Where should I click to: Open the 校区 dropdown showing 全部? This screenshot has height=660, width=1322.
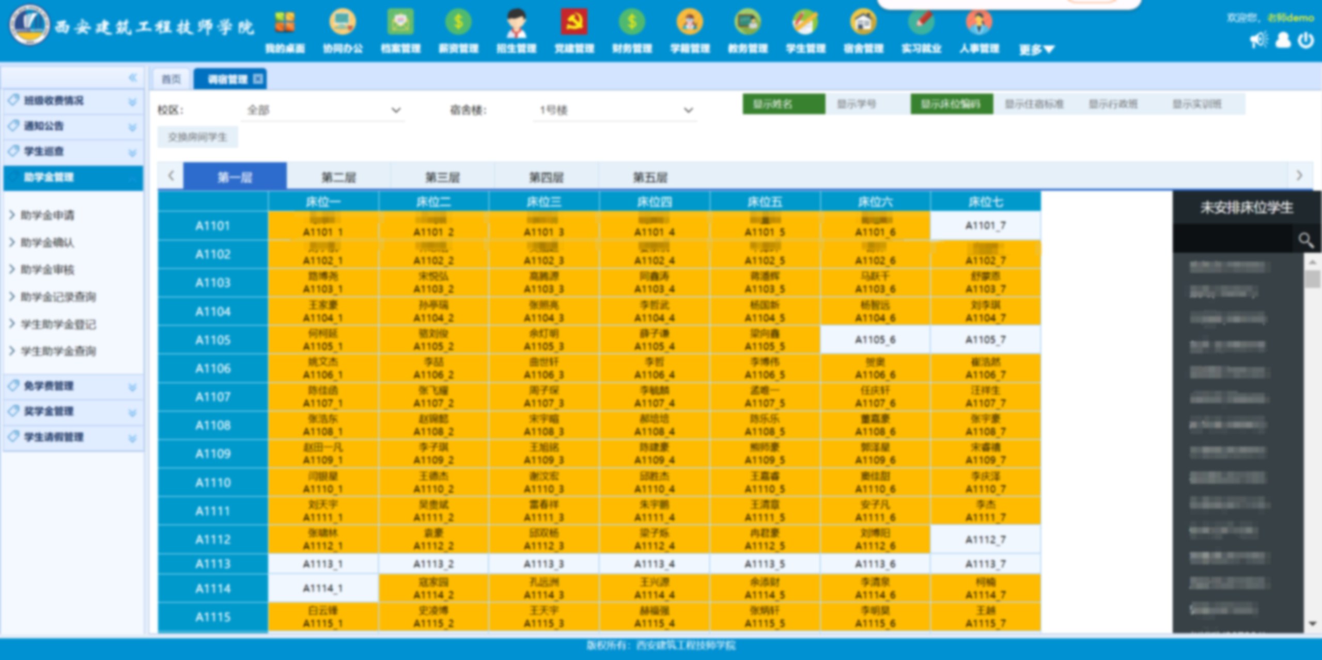[x=323, y=110]
